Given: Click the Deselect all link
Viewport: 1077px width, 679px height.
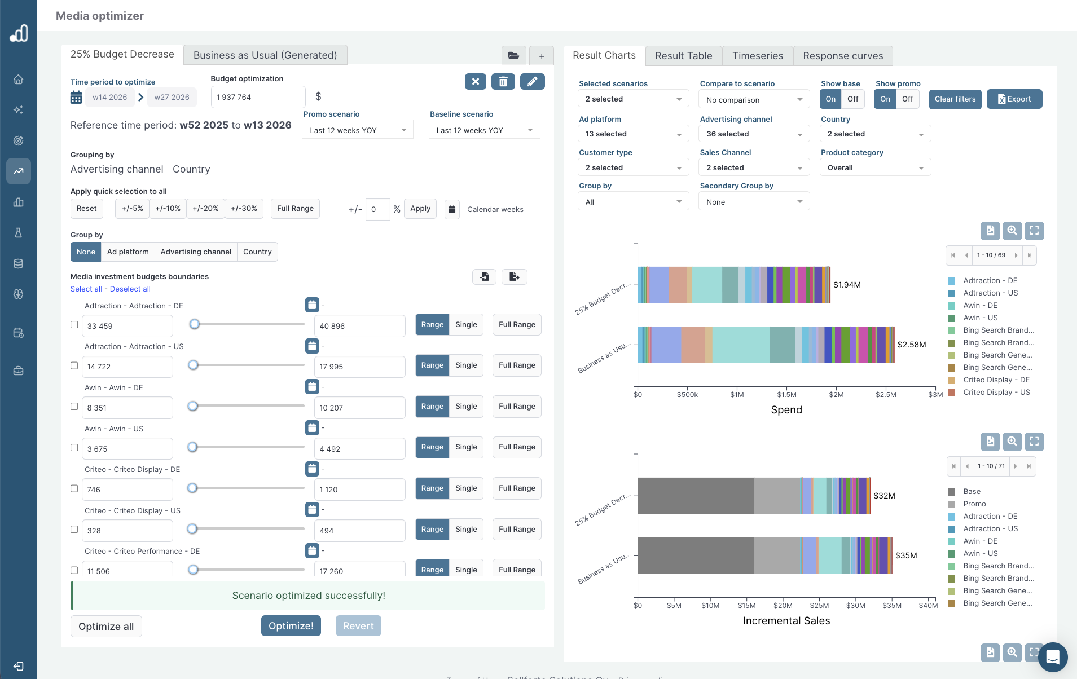Looking at the screenshot, I should [130, 289].
